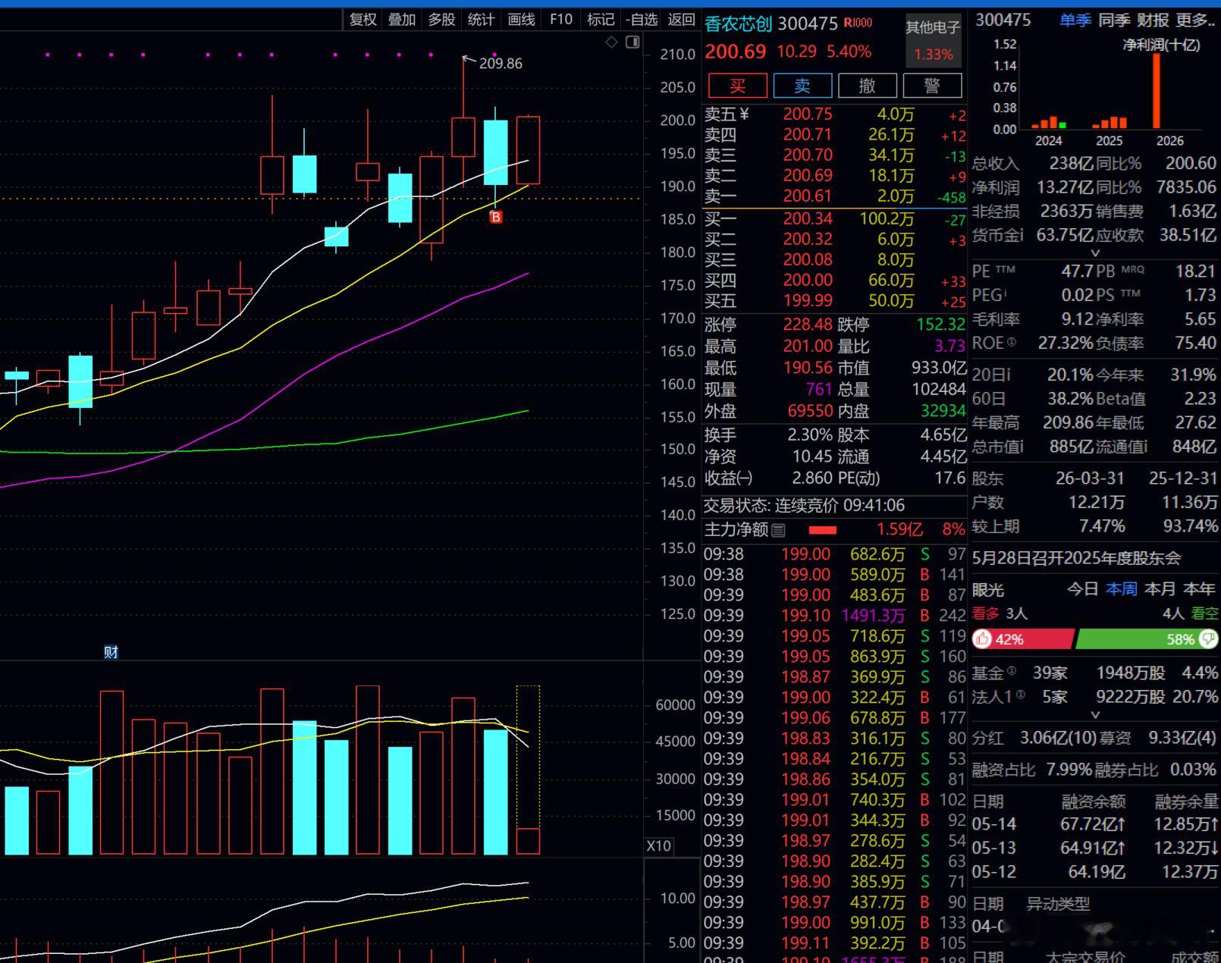The image size is (1221, 963).
Task: Click the 买一 price 200.34
Action: pos(808,219)
